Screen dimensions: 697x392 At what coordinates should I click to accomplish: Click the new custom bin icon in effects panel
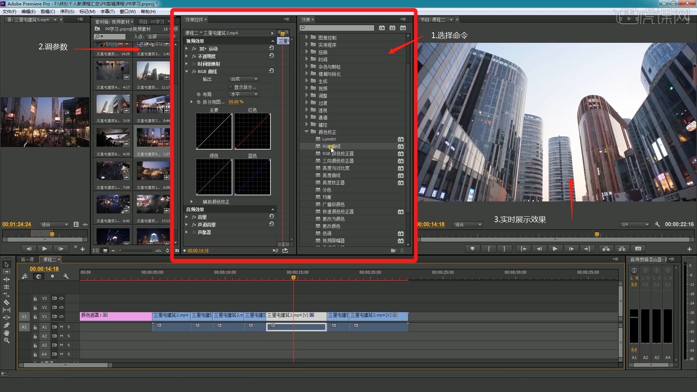pos(393,250)
